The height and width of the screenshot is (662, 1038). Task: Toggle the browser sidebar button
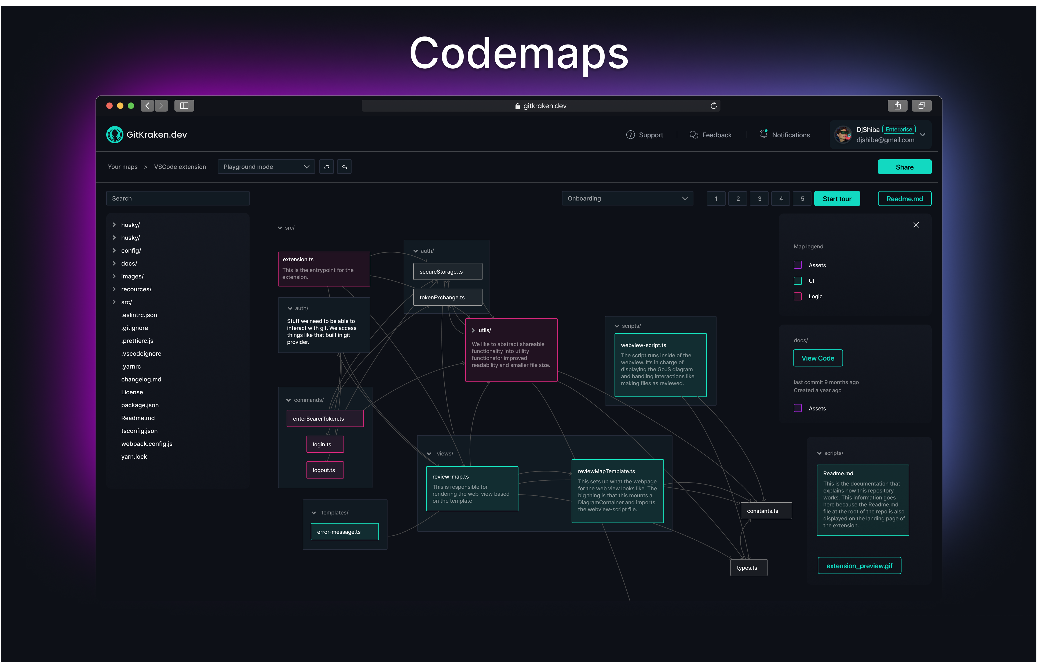coord(184,106)
